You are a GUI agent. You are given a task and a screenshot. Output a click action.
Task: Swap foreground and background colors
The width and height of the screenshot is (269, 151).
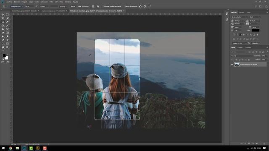(x=8, y=55)
